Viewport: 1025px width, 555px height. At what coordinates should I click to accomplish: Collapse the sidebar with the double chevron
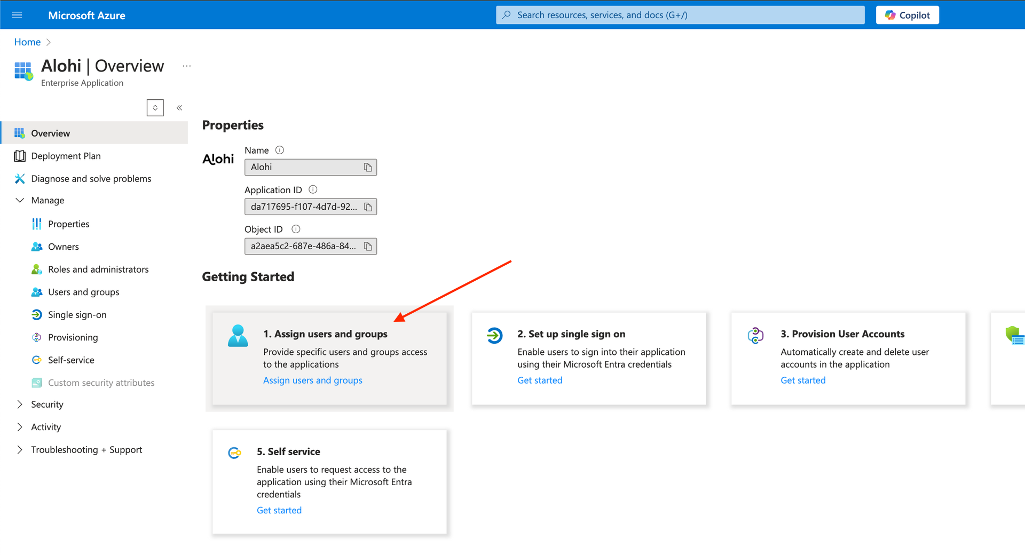(x=179, y=108)
